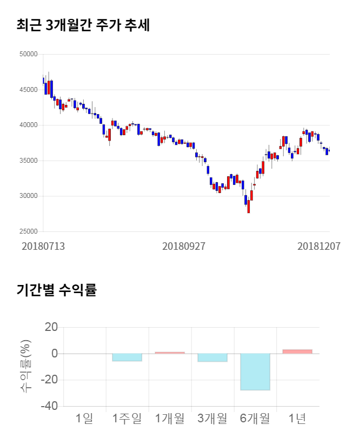This screenshot has height=438, width=346.
Task: Click the red 1년 return bar
Action: [x=297, y=351]
